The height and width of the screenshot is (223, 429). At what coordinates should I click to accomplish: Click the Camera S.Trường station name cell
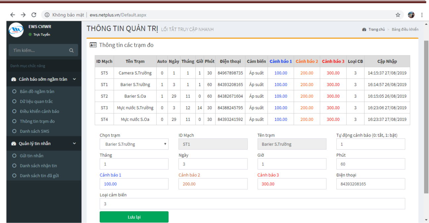click(135, 73)
